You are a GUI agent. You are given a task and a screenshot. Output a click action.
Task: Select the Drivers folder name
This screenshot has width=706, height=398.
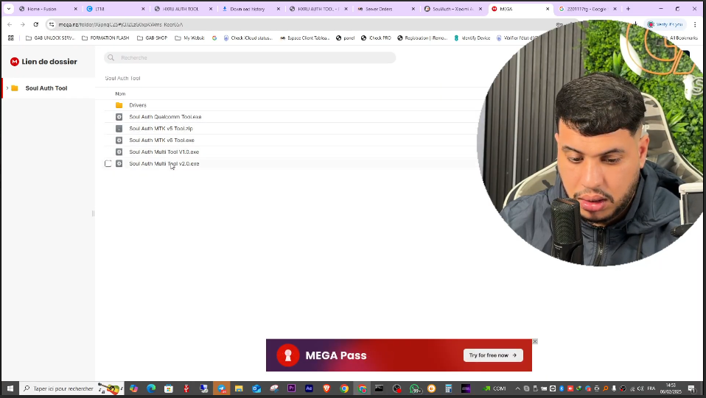(x=138, y=105)
